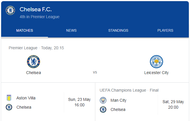Image resolution: width=190 pixels, height=121 pixels.
Task: Click the Chelsea F.C. title
Action: click(36, 10)
